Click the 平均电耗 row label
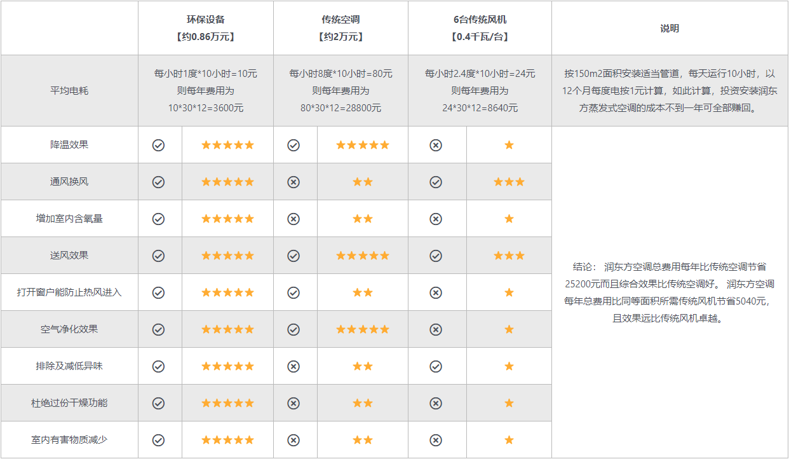Image resolution: width=789 pixels, height=459 pixels. [x=69, y=91]
